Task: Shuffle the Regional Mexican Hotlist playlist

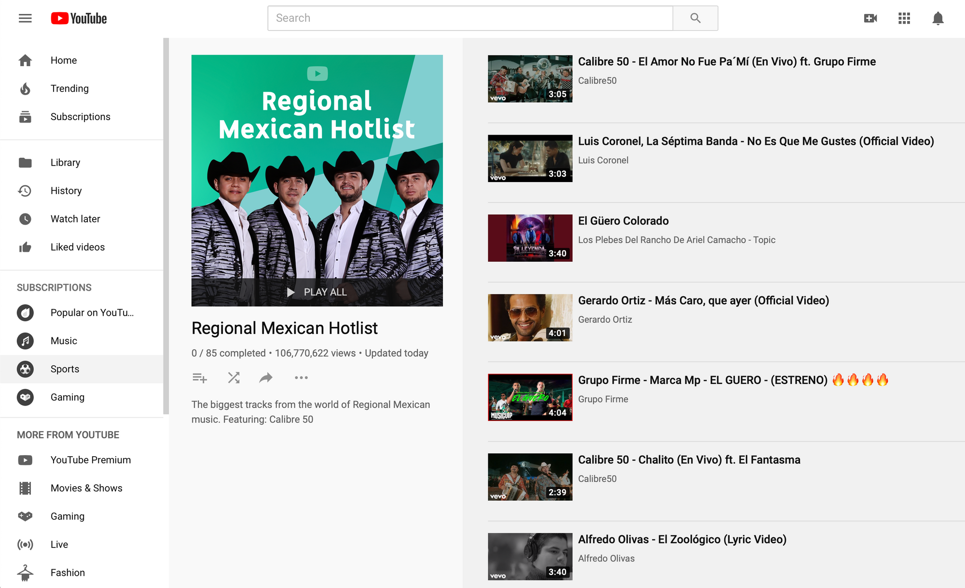Action: click(x=234, y=378)
